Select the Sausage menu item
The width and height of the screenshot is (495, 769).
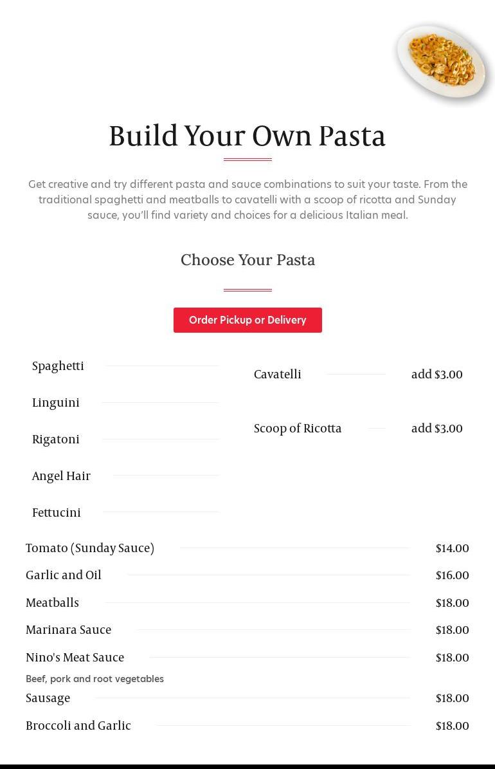[48, 698]
